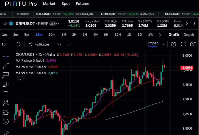Click the 2,9500 price axis label
Screen dimensions: 199x135
click(187, 85)
